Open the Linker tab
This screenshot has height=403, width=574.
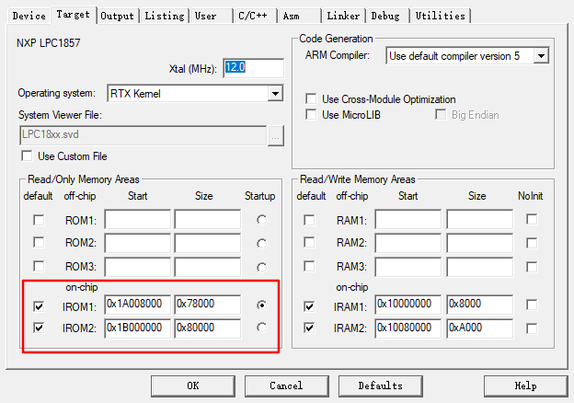tap(343, 16)
